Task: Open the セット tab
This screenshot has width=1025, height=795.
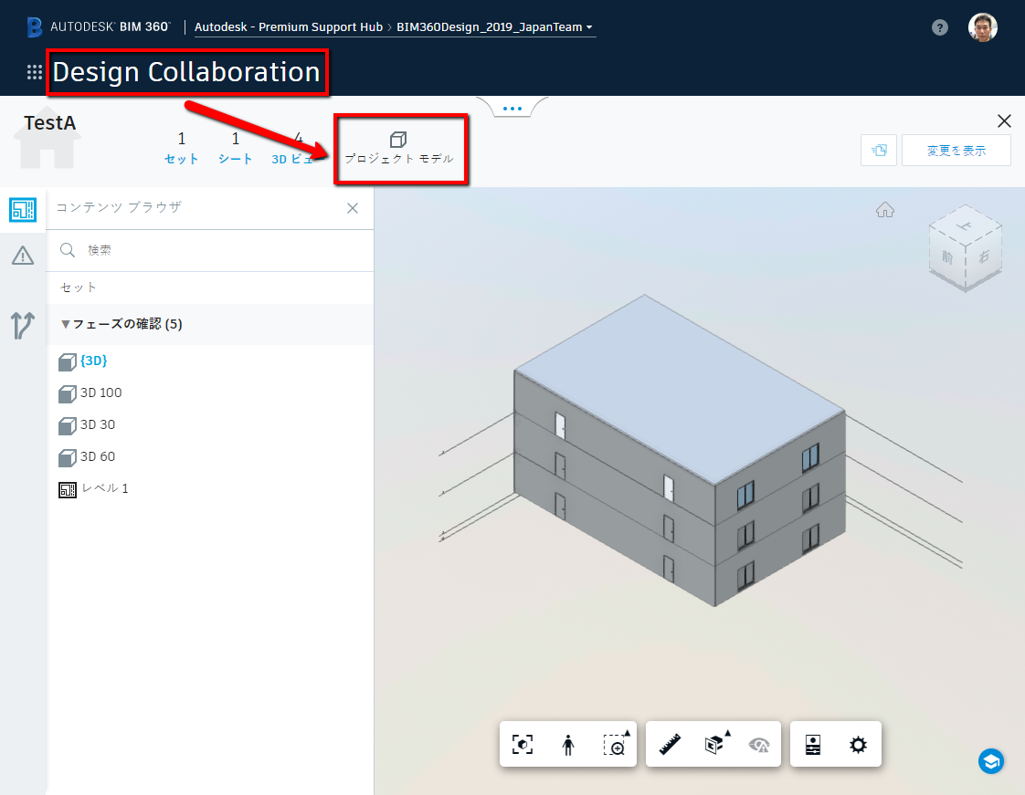Action: click(x=181, y=148)
